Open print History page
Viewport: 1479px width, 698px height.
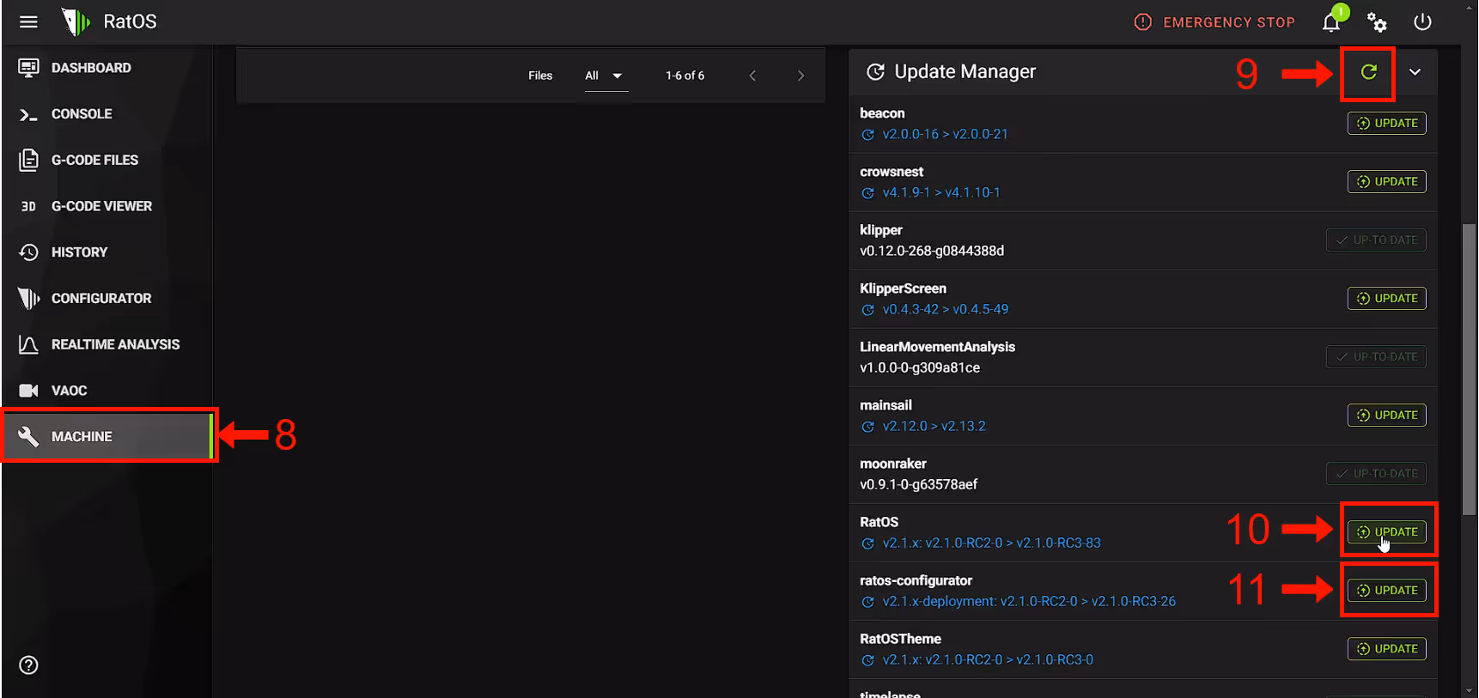107,252
